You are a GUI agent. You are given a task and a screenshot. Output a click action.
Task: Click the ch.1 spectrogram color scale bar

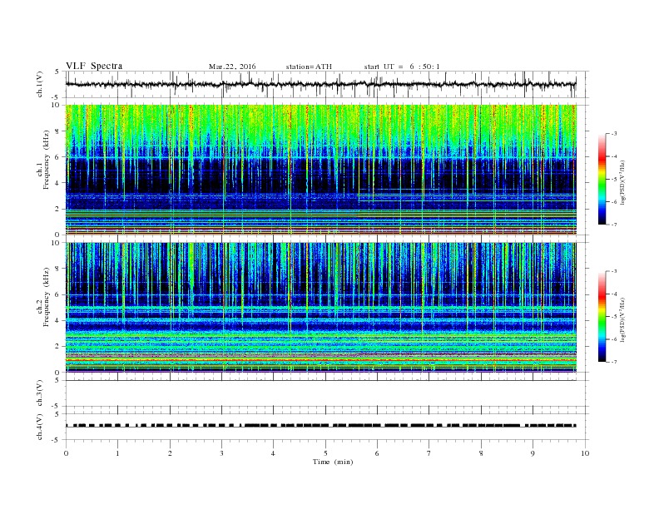tap(602, 180)
